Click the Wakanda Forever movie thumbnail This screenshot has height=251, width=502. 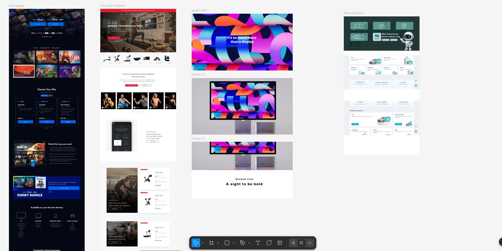(x=24, y=57)
